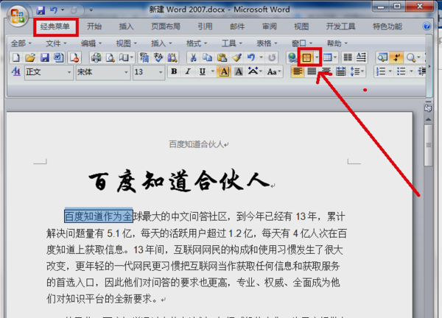Click the Save icon in Quick Access bar
Screen dimensions: 442x318
point(41,10)
